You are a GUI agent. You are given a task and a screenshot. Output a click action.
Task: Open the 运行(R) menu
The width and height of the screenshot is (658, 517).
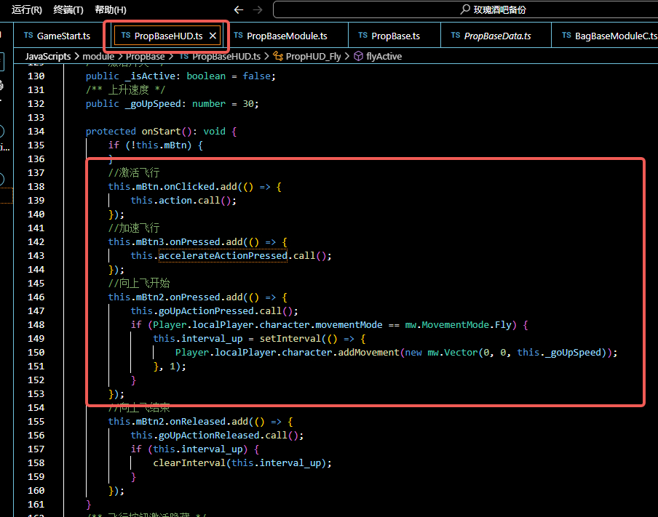click(x=26, y=9)
